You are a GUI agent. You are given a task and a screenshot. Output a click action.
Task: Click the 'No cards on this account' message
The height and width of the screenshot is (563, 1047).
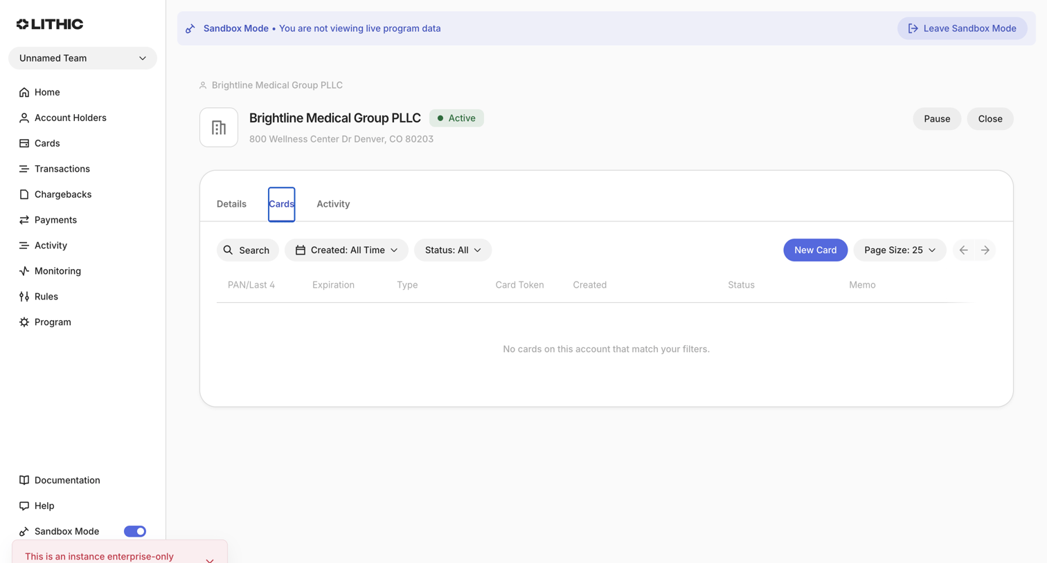606,349
